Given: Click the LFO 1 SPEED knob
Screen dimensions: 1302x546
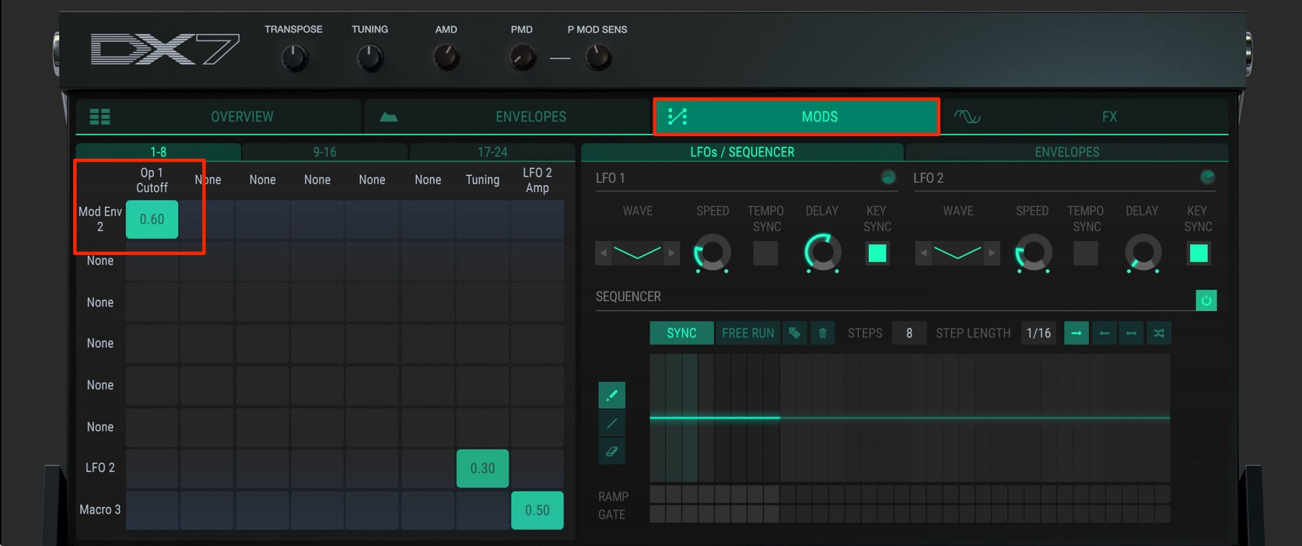Looking at the screenshot, I should pyautogui.click(x=712, y=253).
